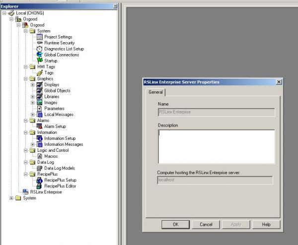Click the Name field showing RSLinx Enterprise
Screen dimensions: 298x245
click(x=216, y=112)
